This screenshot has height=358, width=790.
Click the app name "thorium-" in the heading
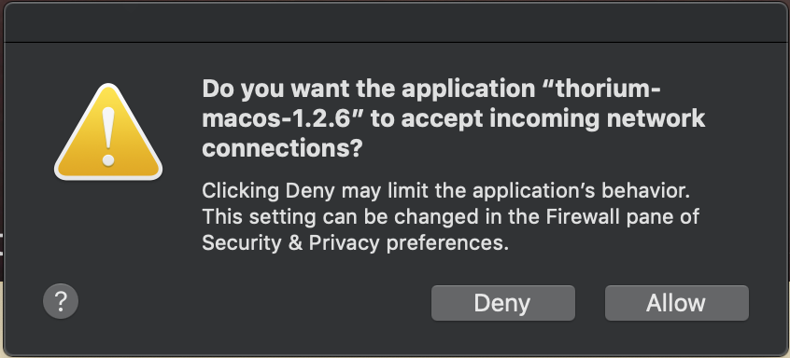pos(601,89)
